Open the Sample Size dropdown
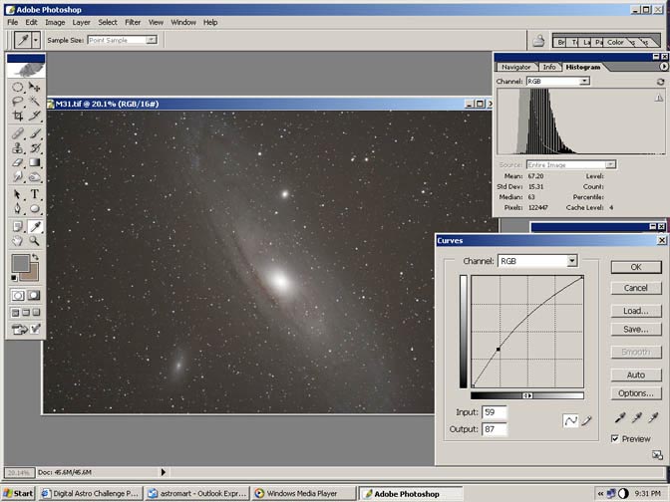Viewport: 670px width, 502px height. click(x=151, y=40)
